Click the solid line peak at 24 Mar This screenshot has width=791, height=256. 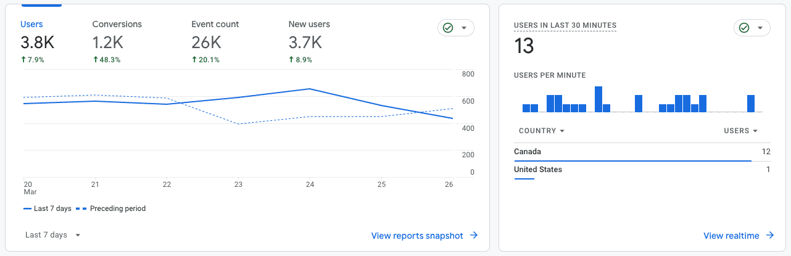pyautogui.click(x=309, y=89)
